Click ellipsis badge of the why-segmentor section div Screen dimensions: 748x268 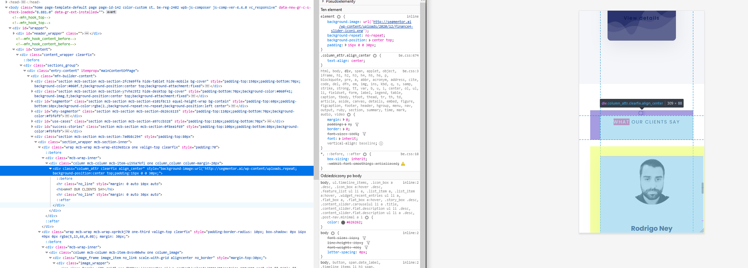click(67, 116)
